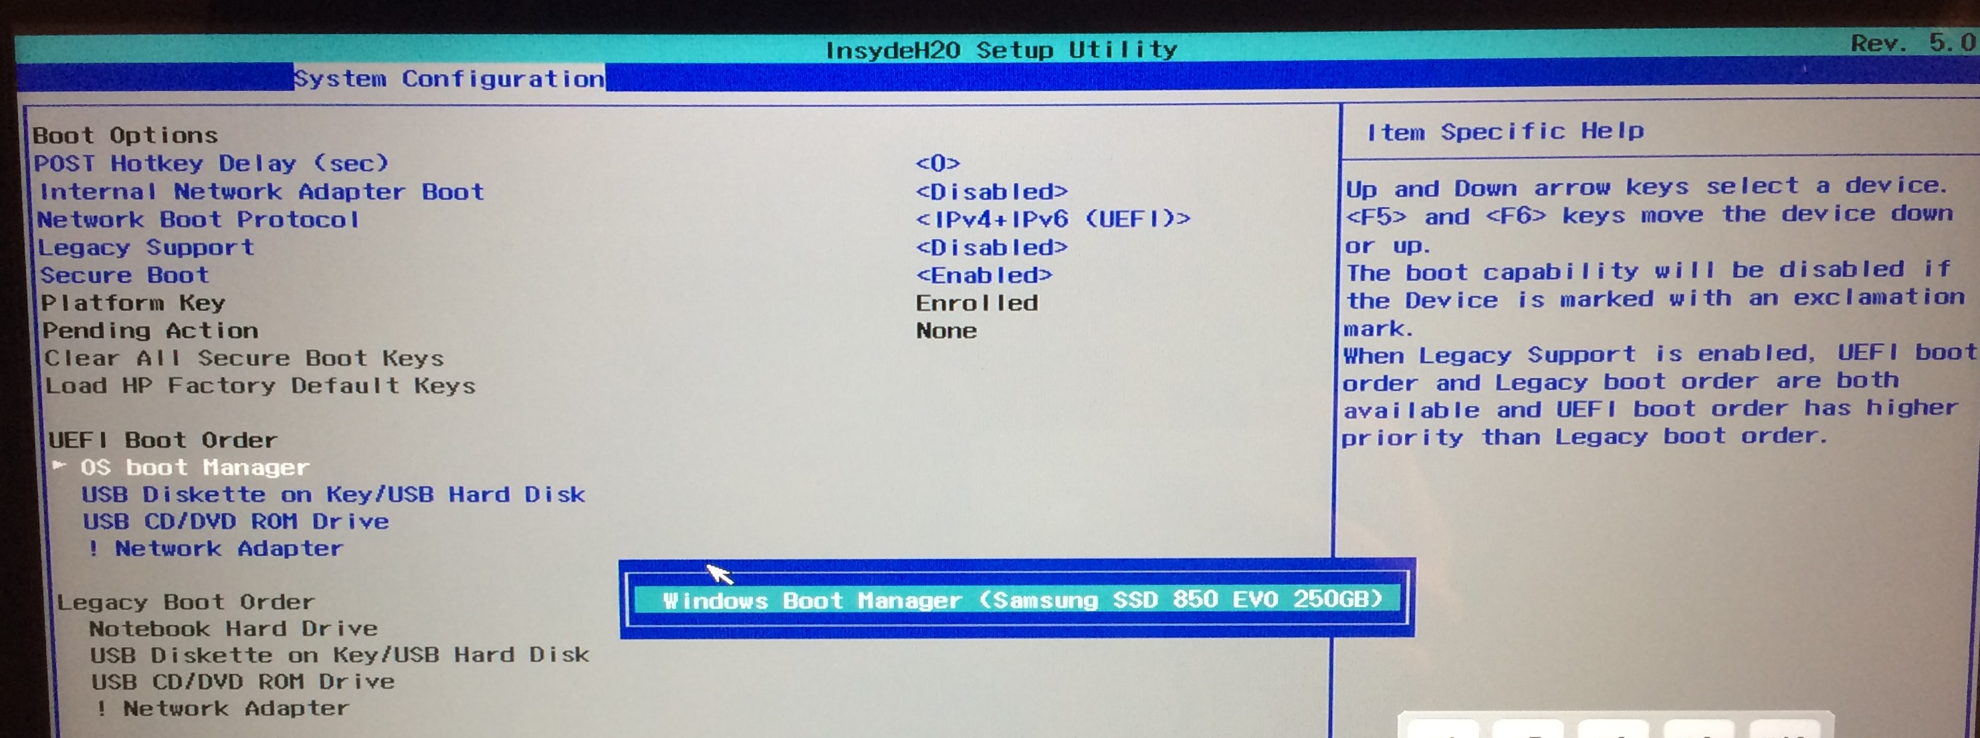This screenshot has height=738, width=1980.
Task: Select the System Configuration tab
Action: [449, 79]
